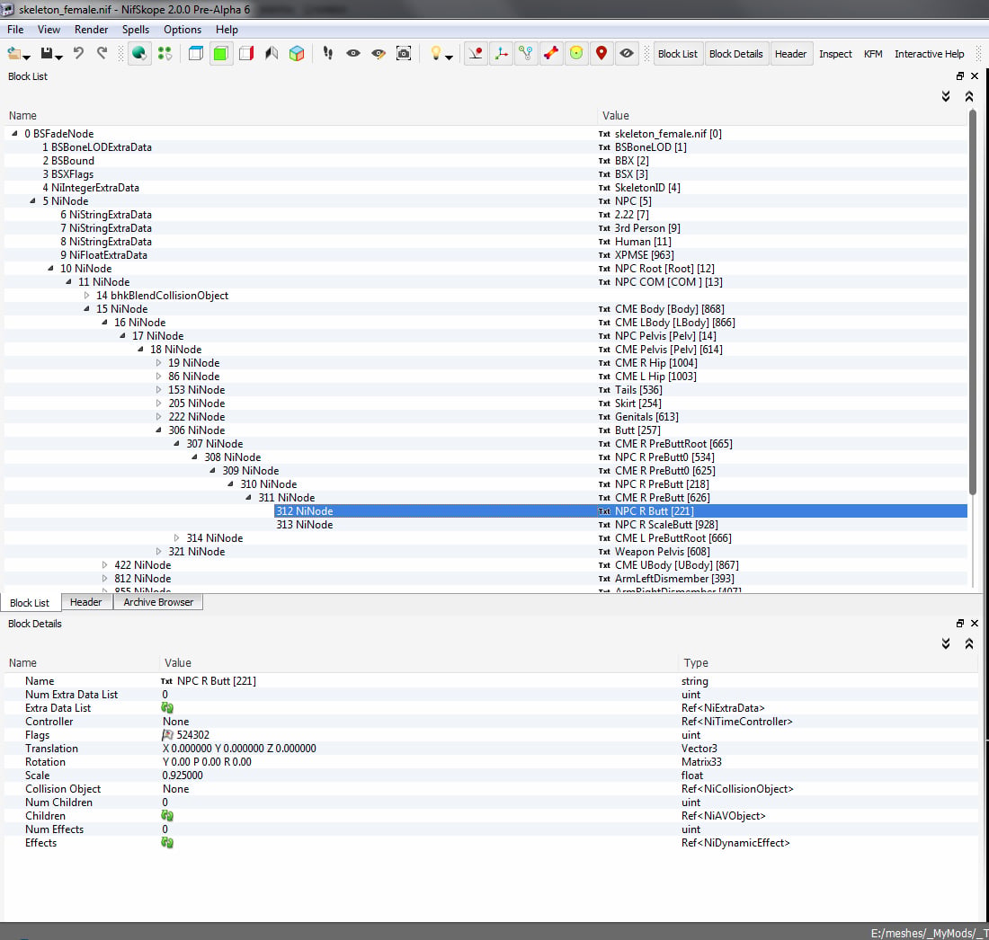Open the File menu
989x940 pixels.
click(x=15, y=30)
